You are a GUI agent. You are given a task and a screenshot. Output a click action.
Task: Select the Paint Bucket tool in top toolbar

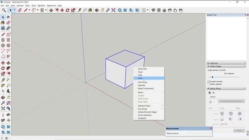[x=90, y=10]
